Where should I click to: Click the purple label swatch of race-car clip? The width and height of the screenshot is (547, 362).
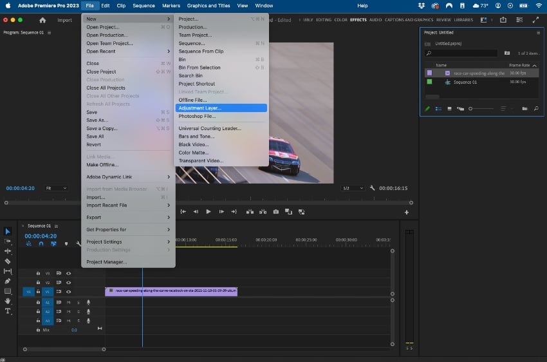(x=429, y=73)
